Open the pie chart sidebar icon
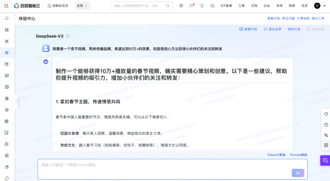The width and height of the screenshot is (330, 181). 7,167
